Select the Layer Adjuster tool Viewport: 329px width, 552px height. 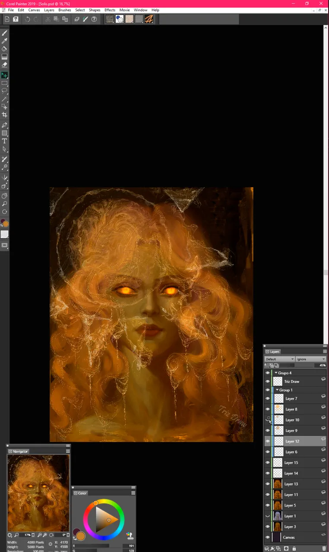point(5,75)
